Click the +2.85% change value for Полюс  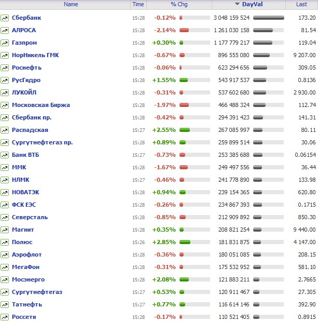pyautogui.click(x=164, y=242)
